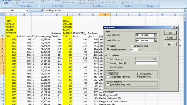The image size is (187, 105).
Task: Select column N header
Action: tap(175, 15)
